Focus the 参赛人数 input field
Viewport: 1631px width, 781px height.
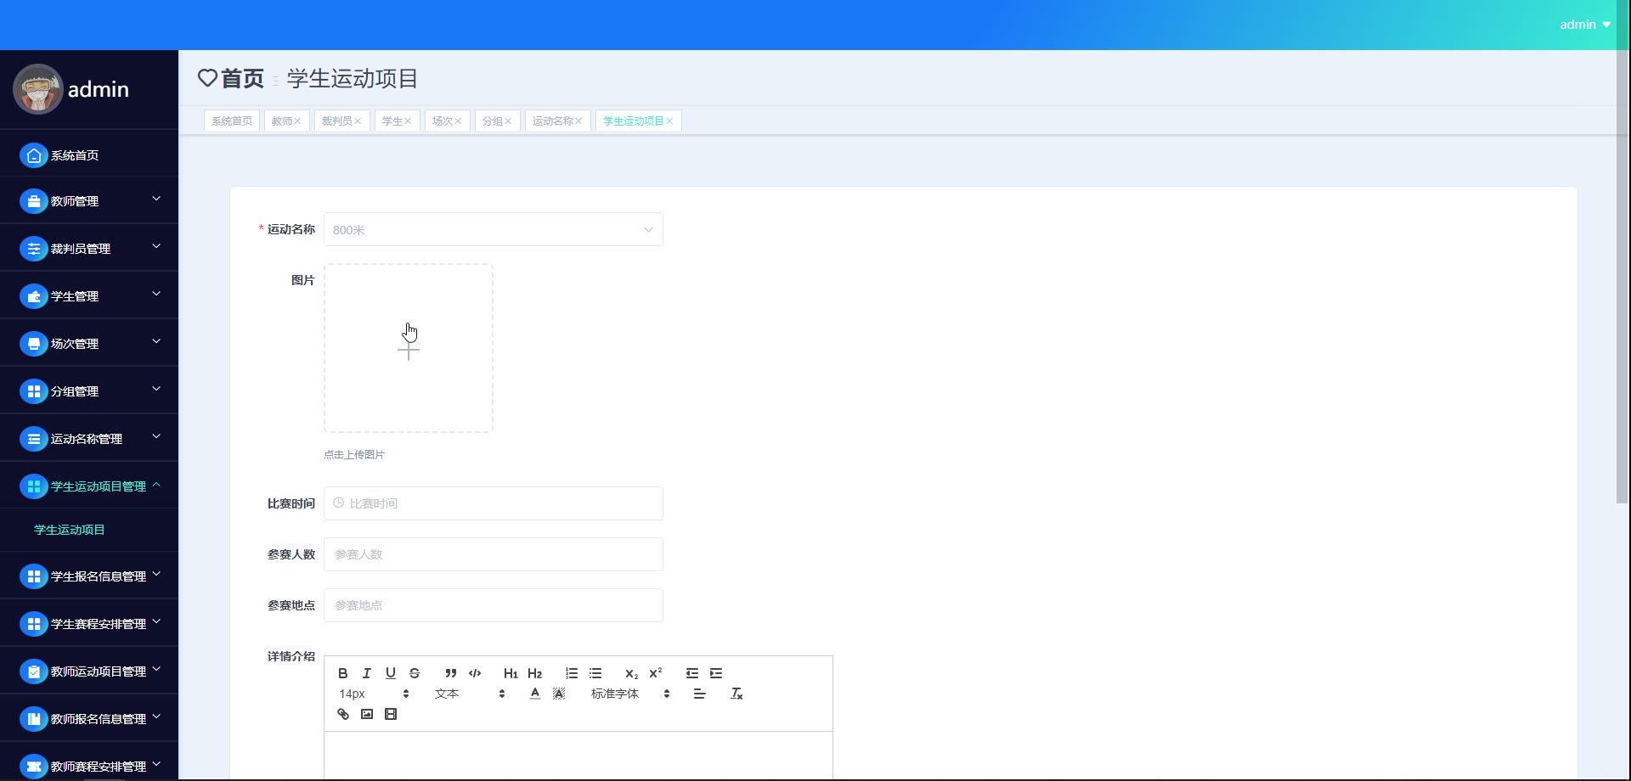(493, 554)
